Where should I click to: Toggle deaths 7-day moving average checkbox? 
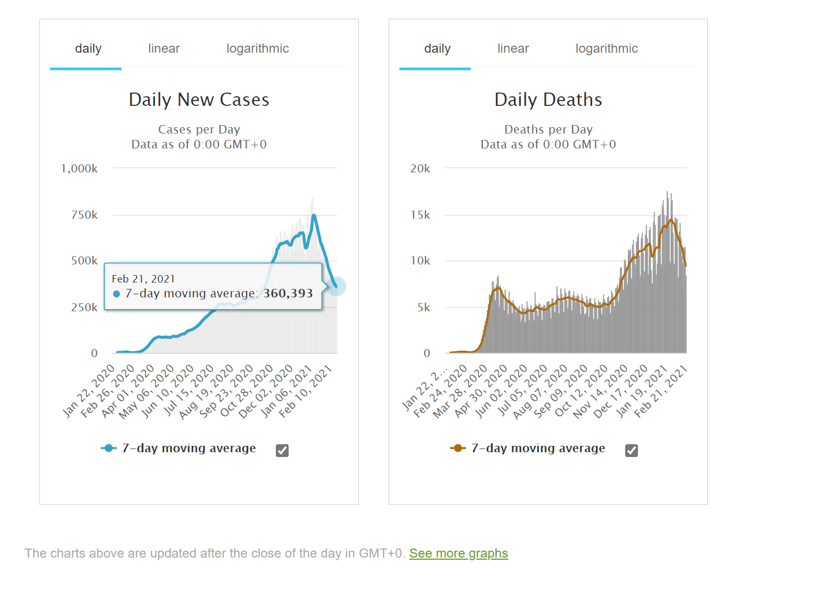632,451
